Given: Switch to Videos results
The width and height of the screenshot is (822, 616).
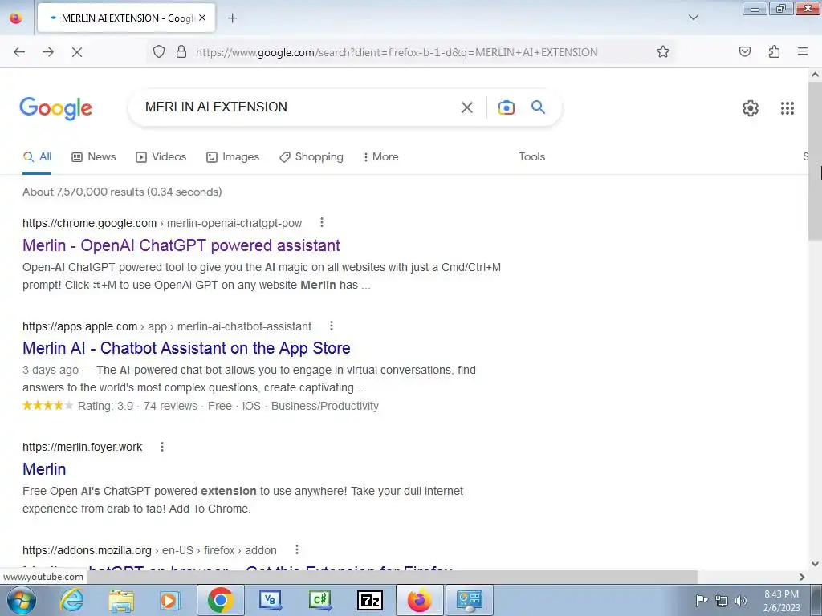Looking at the screenshot, I should [161, 156].
